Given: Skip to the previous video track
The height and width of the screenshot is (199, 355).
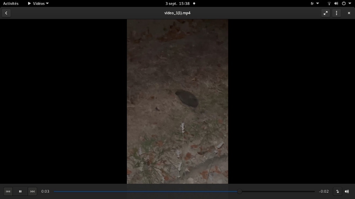Looking at the screenshot, I should tap(8, 191).
